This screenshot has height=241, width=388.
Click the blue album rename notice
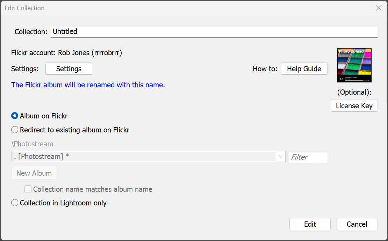point(88,85)
